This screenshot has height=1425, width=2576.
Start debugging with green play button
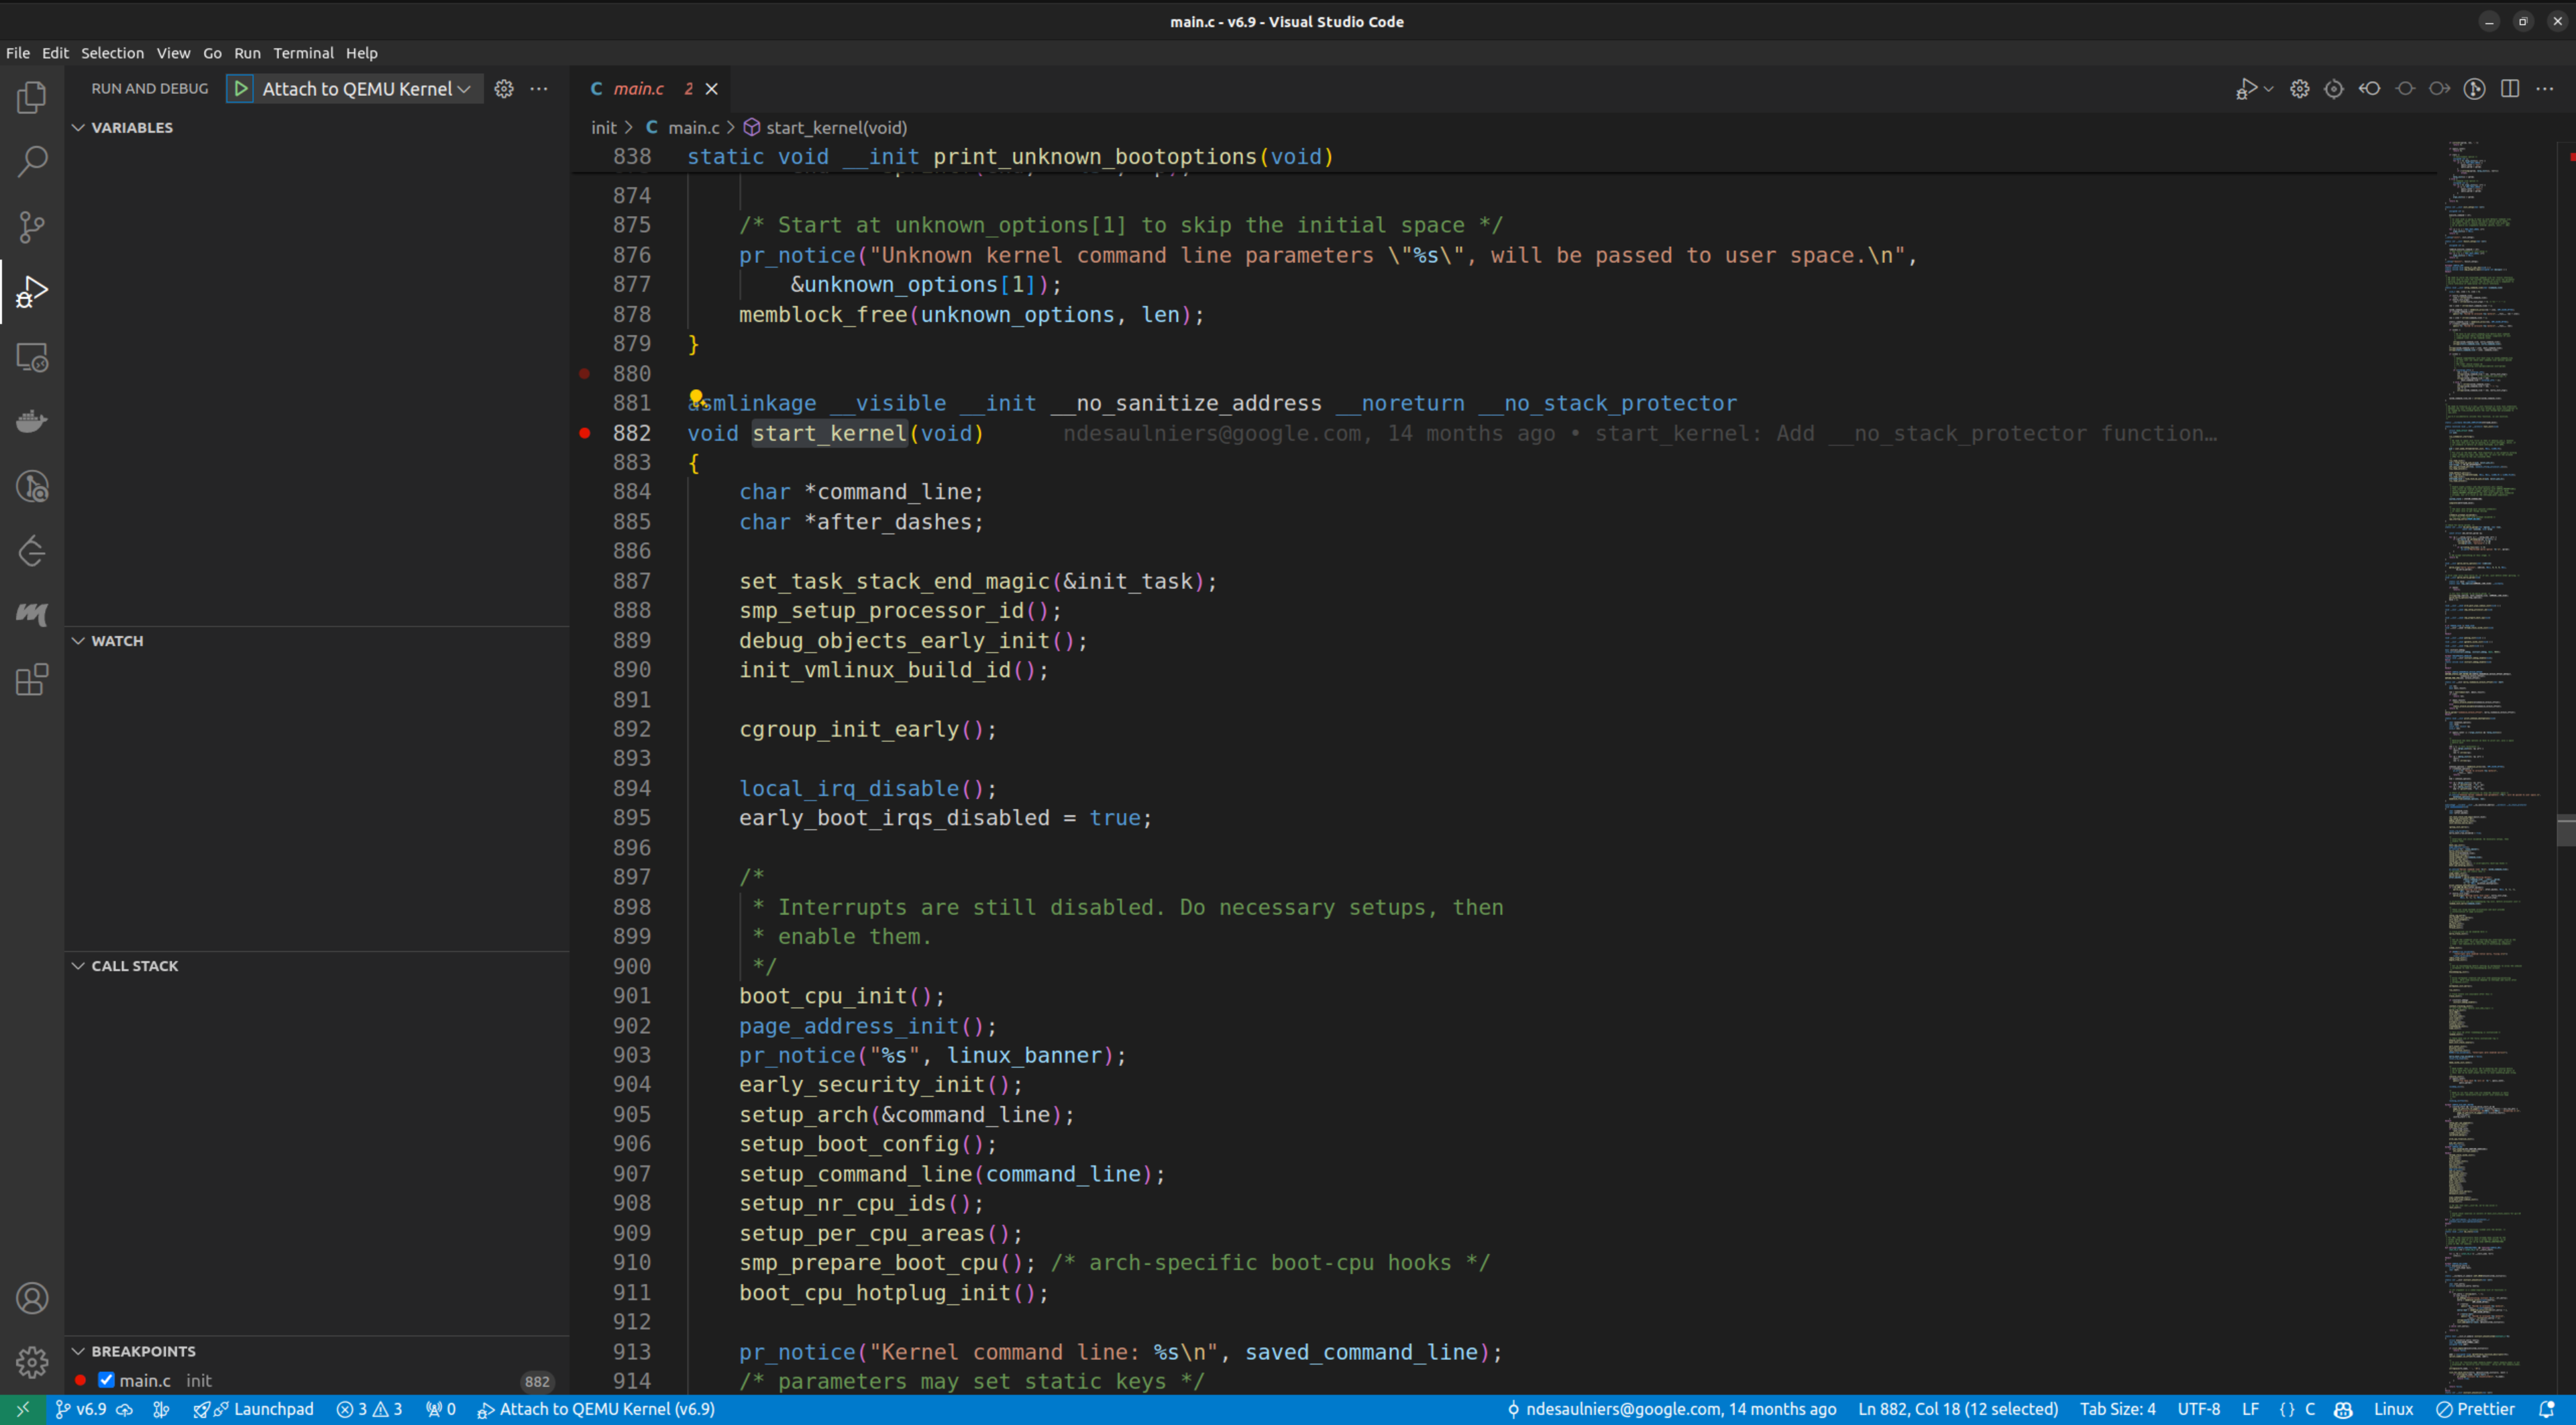point(241,89)
